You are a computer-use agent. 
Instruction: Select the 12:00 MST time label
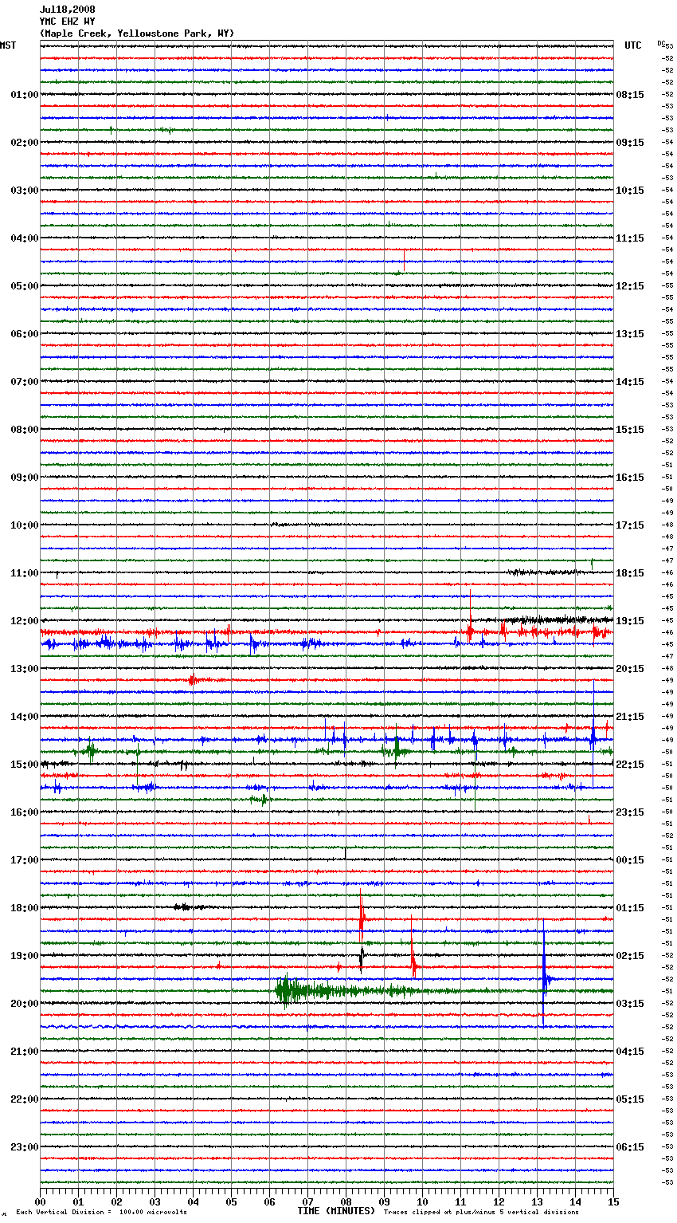25,621
